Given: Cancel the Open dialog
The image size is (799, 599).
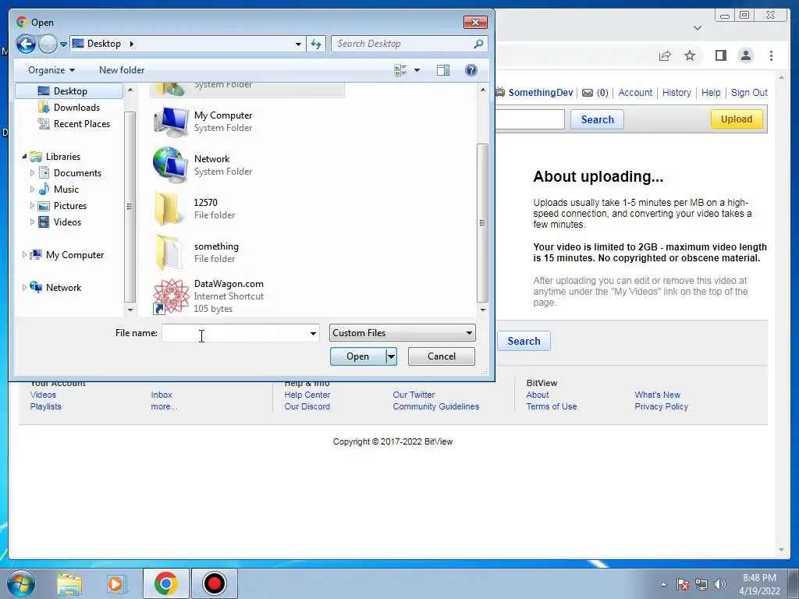Looking at the screenshot, I should 442,356.
